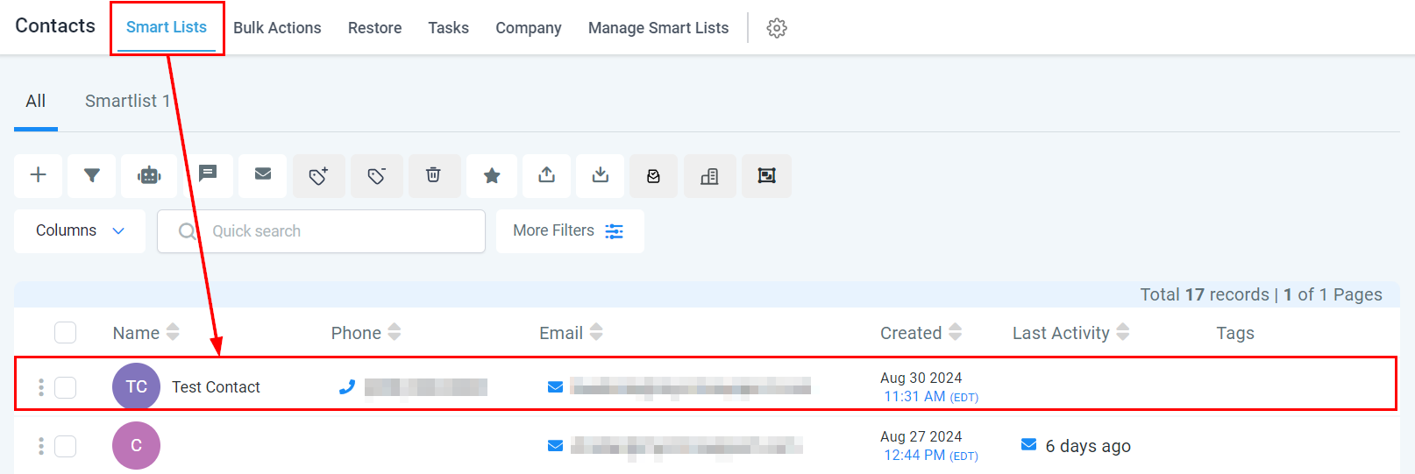
Task: Open the Test Contact name link
Action: (x=216, y=387)
